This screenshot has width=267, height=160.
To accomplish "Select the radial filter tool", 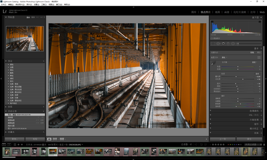I will click(x=233, y=44).
